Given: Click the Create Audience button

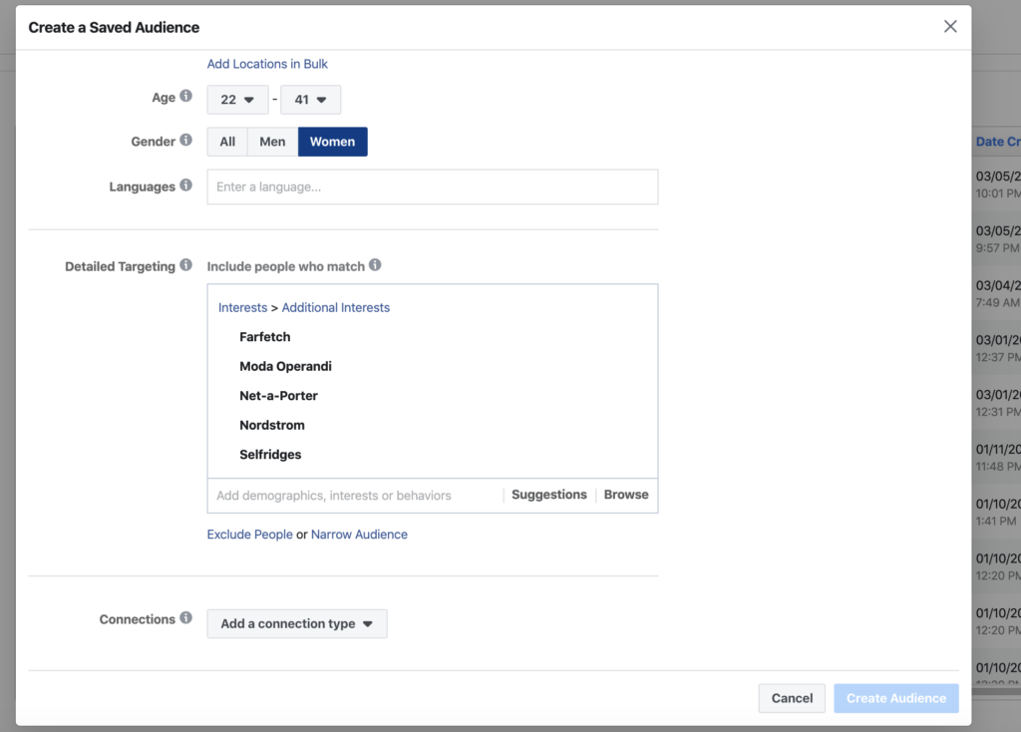Looking at the screenshot, I should coord(896,698).
